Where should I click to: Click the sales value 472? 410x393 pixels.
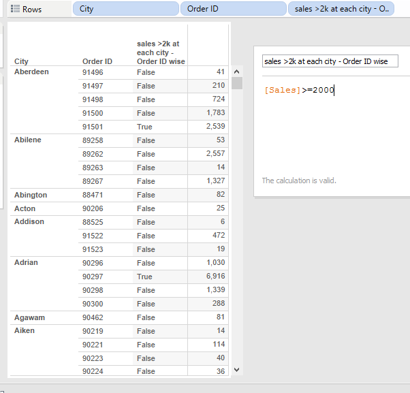pos(219,235)
